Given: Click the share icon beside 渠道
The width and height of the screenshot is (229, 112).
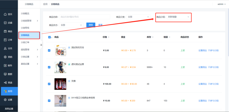Looking at the screenshot, I should (5, 83).
